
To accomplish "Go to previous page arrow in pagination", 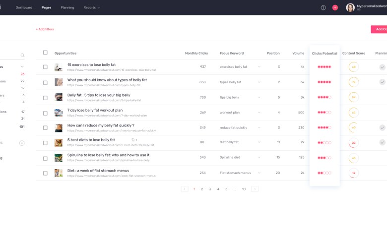I will pyautogui.click(x=185, y=189).
